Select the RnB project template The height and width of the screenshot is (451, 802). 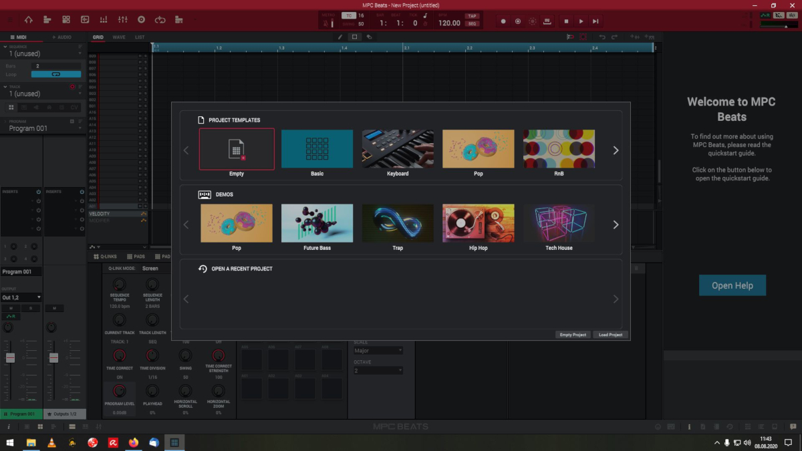559,149
